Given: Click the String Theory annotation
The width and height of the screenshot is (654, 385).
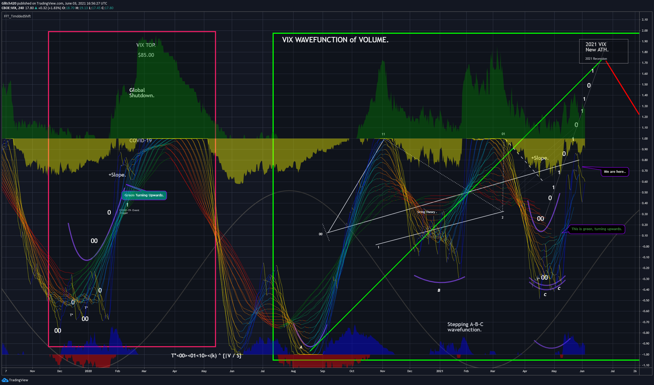Looking at the screenshot, I should [x=427, y=212].
